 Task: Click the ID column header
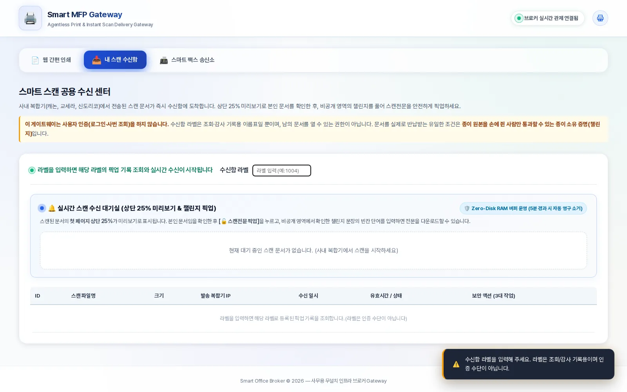click(x=38, y=296)
